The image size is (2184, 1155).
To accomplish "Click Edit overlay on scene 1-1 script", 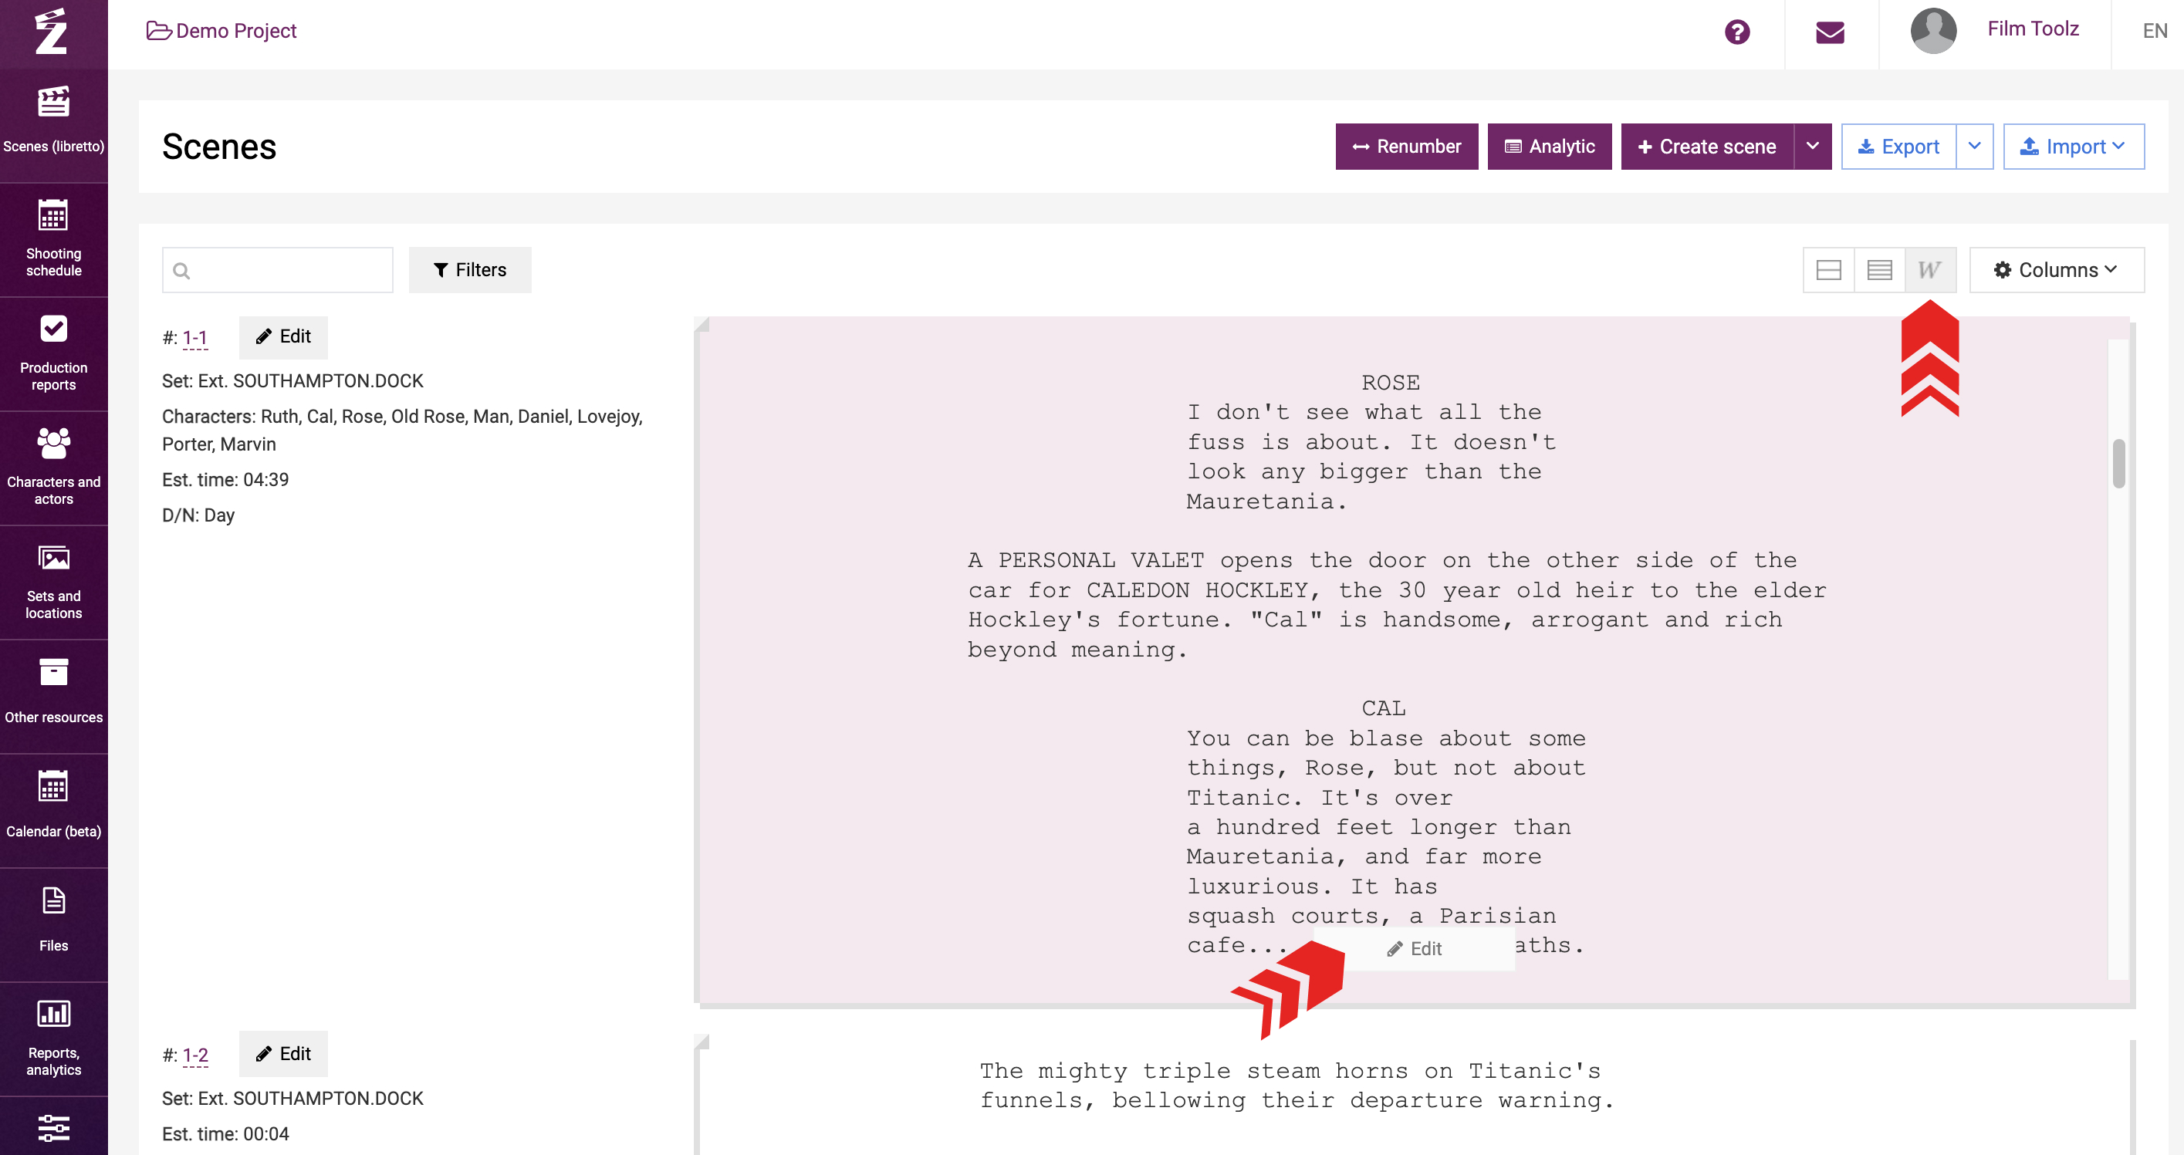I will (x=1414, y=948).
